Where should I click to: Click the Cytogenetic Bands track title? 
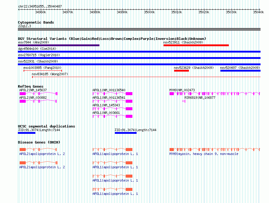click(36, 22)
